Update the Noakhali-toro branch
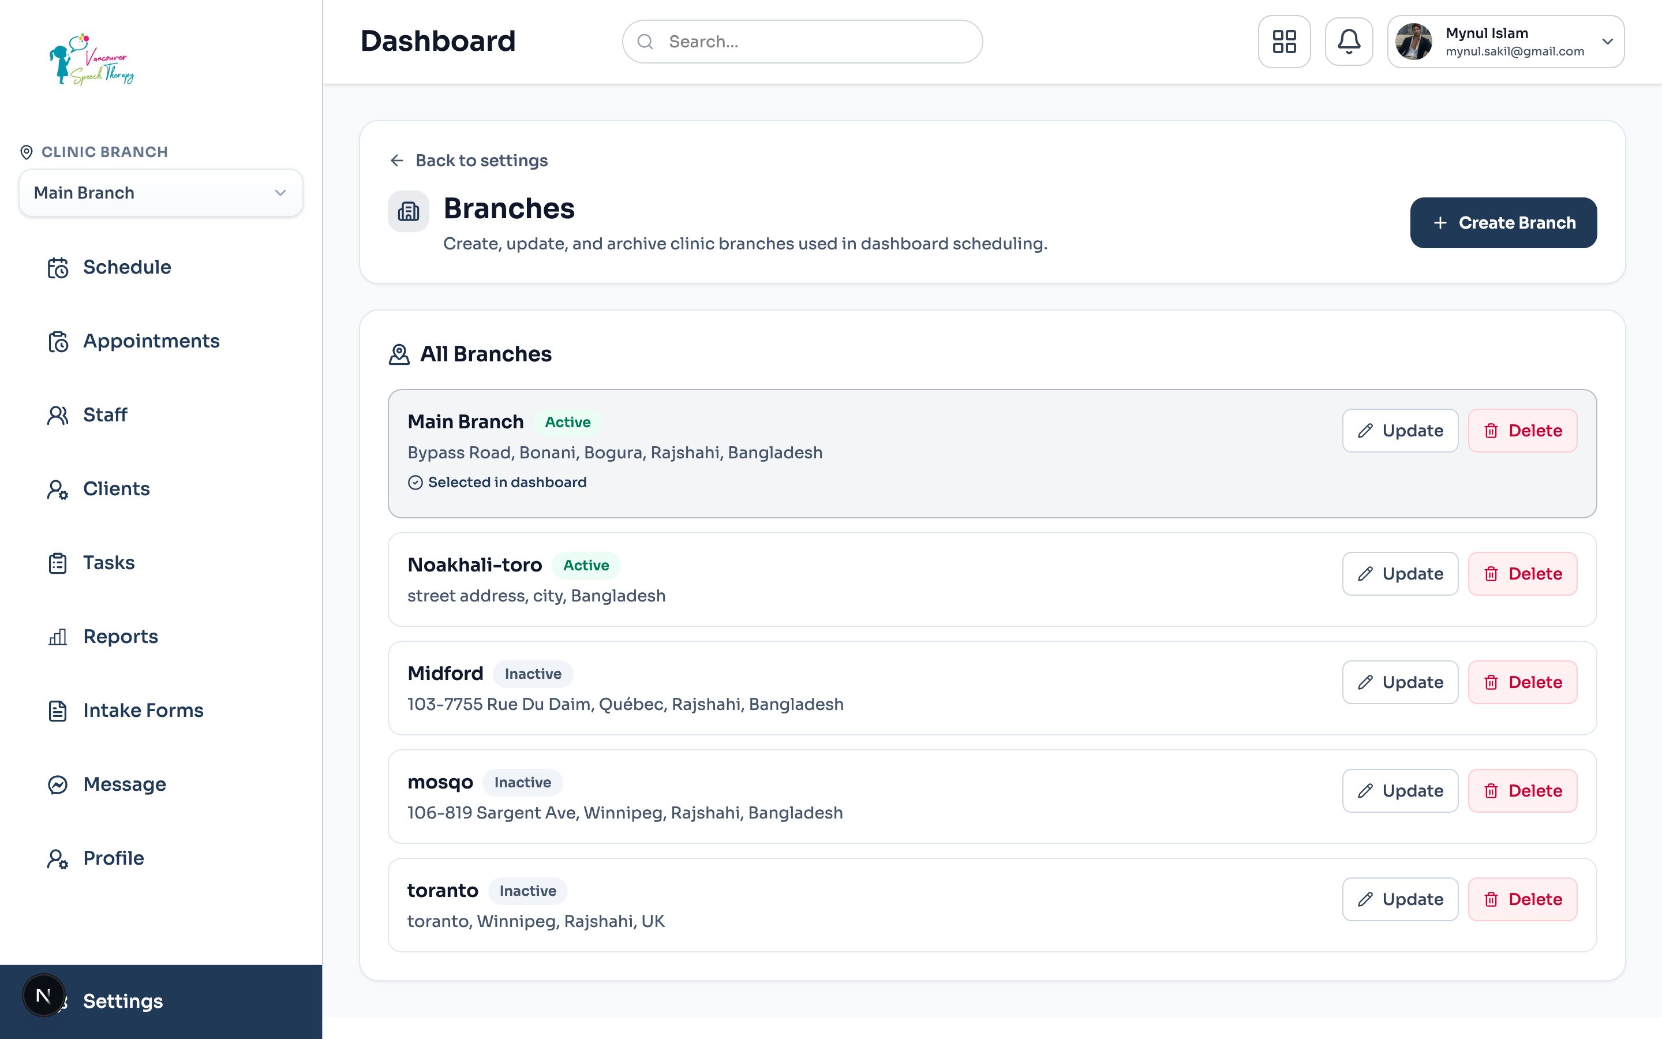This screenshot has height=1039, width=1662. click(x=1399, y=574)
